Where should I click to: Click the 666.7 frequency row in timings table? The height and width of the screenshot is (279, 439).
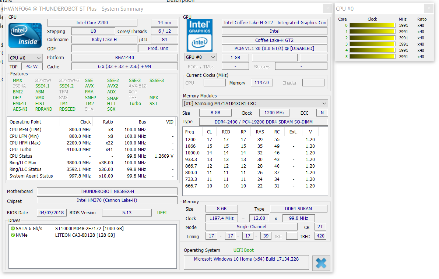(255, 186)
